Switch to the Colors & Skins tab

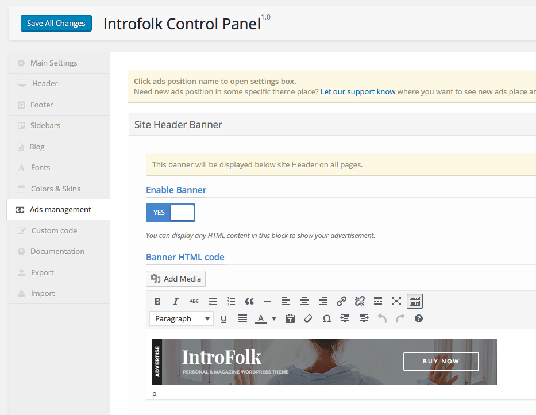click(55, 189)
